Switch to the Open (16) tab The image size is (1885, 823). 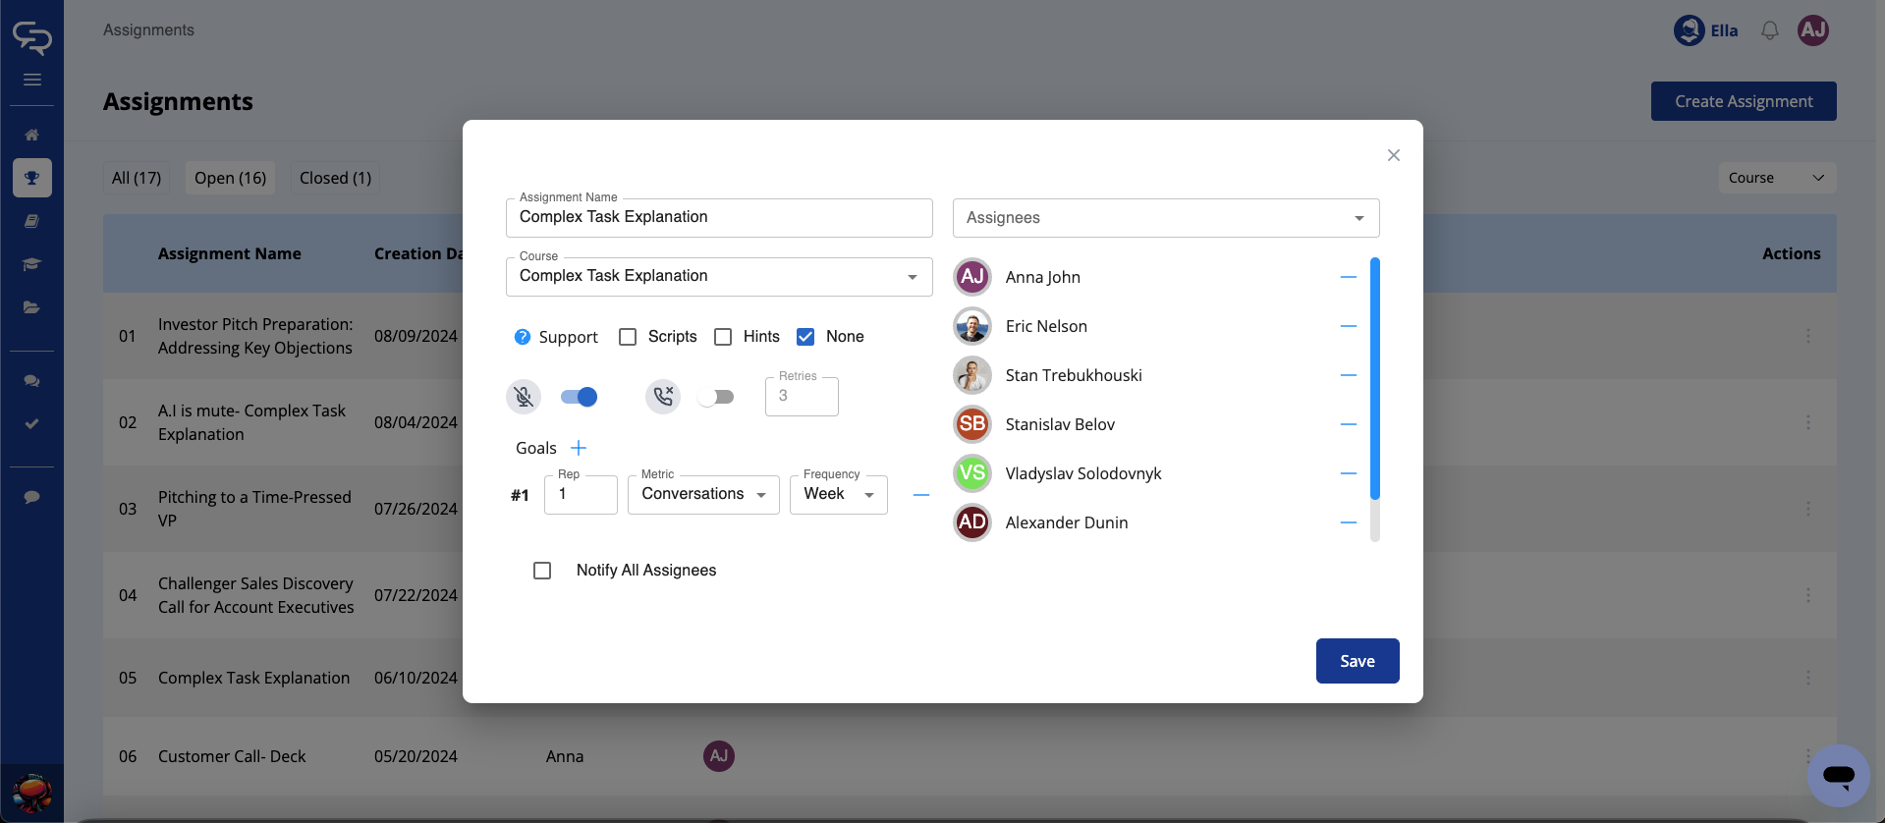click(230, 178)
